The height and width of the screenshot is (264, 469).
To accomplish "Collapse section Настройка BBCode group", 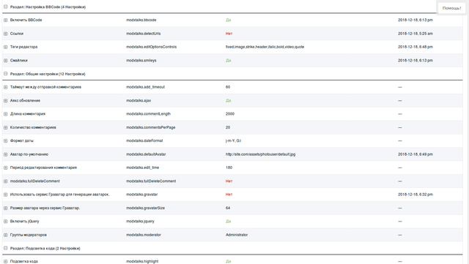I will coord(5,7).
